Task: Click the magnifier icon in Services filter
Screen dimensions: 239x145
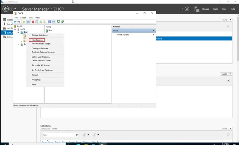Action: [x=77, y=135]
